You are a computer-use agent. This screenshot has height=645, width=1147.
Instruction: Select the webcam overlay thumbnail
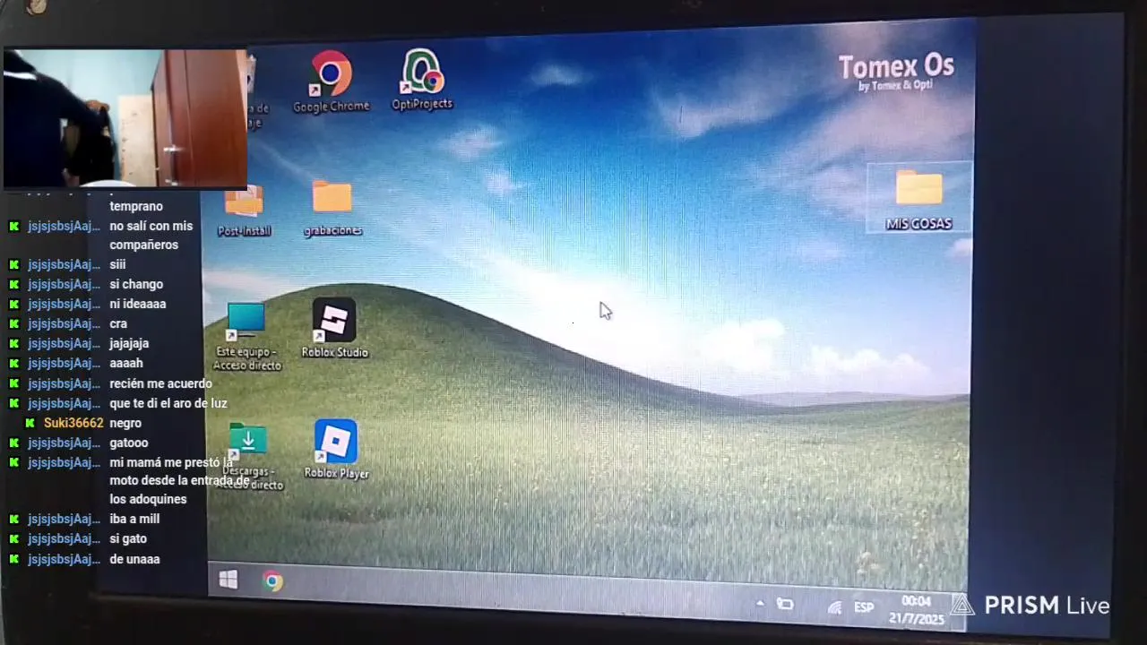[125, 117]
